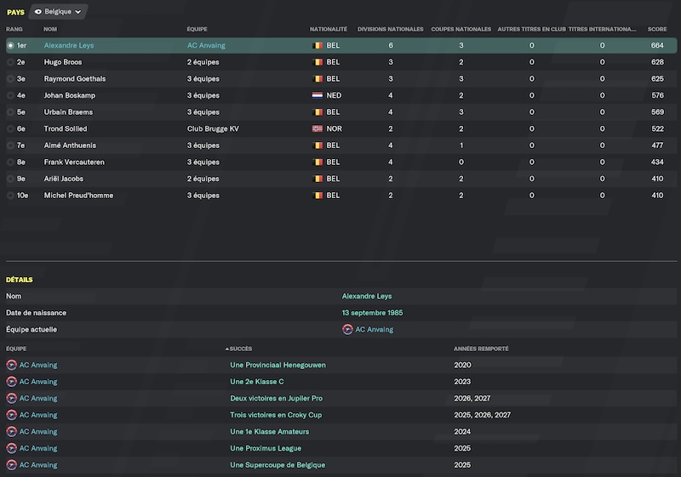Viewport: 681px width, 477px height.
Task: Open Deux victoires en Jupiler Pro link
Action: (x=276, y=398)
